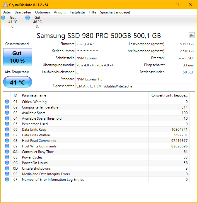The image size is (198, 203).
Task: Select the Critical Warning parameter name
Action: [34, 102]
